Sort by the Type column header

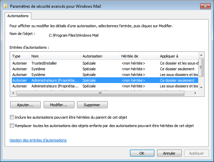20,56
